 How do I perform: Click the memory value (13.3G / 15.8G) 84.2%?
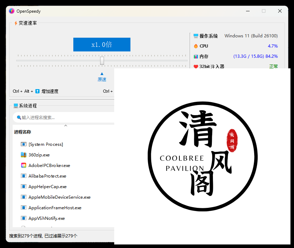click(x=255, y=56)
